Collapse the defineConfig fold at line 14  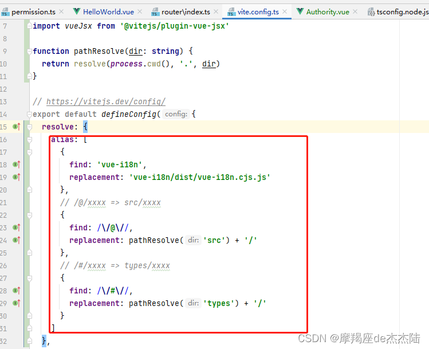point(30,115)
